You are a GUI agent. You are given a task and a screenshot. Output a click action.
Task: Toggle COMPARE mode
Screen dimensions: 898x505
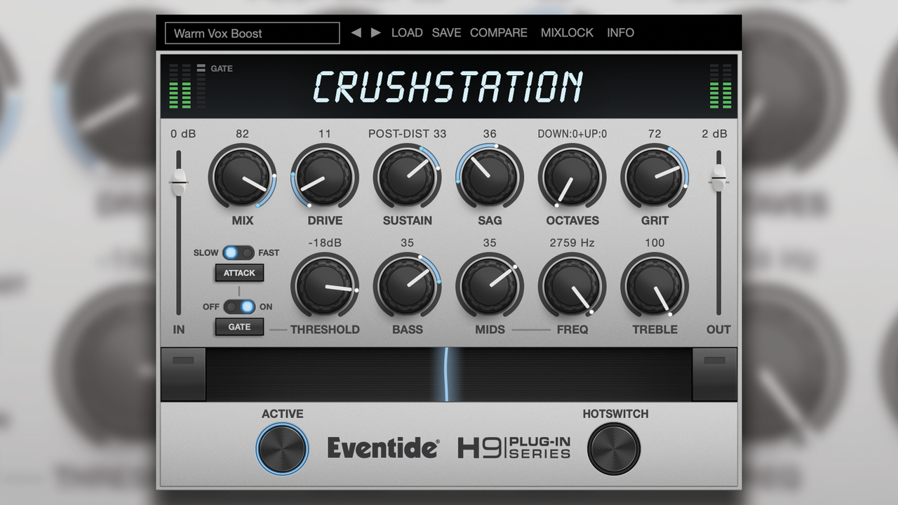pos(499,32)
